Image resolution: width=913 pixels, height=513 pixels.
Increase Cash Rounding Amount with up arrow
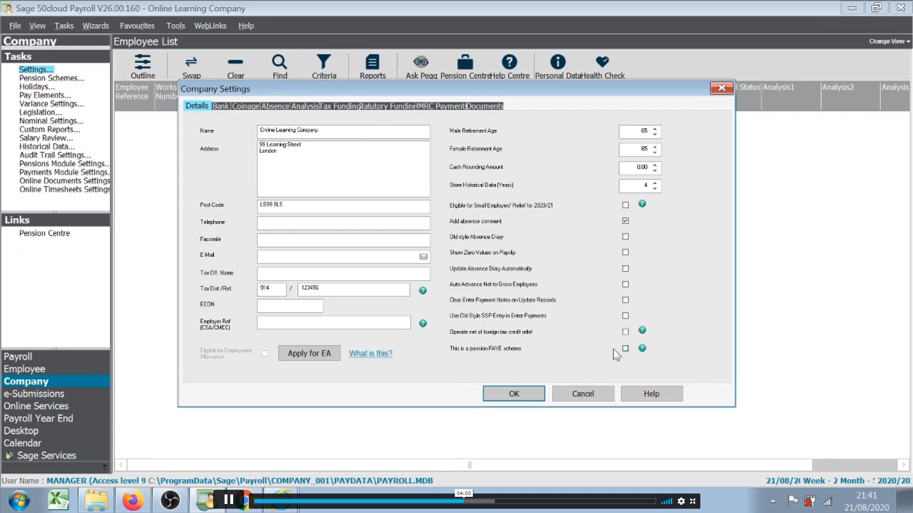click(x=655, y=165)
